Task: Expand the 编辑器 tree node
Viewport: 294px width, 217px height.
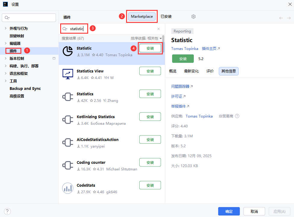Action: [x=6, y=43]
